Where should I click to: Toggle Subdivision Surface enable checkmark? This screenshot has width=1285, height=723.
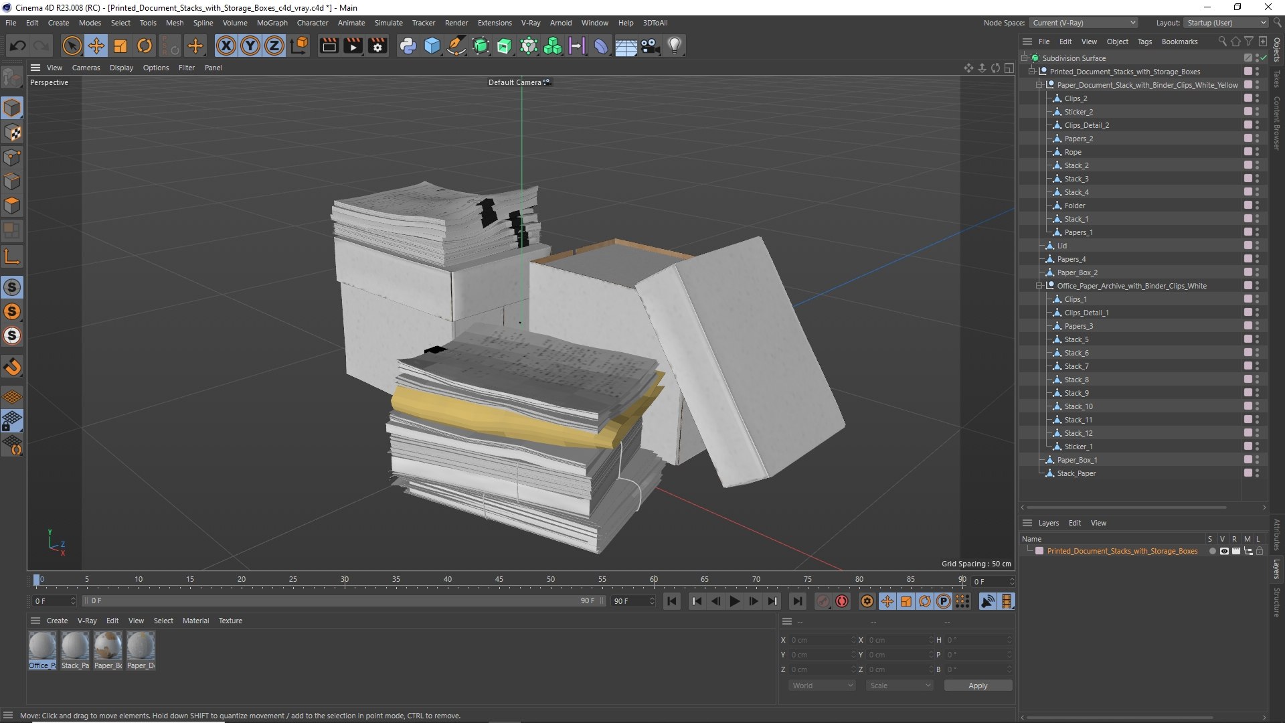point(1264,58)
